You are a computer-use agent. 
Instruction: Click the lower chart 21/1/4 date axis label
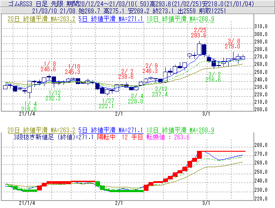click(27, 203)
